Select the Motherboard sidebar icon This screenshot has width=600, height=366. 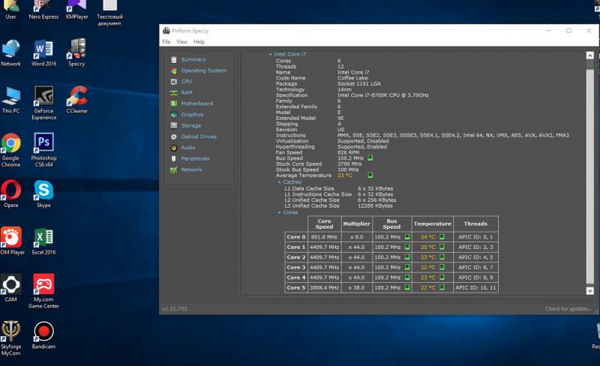tap(174, 103)
